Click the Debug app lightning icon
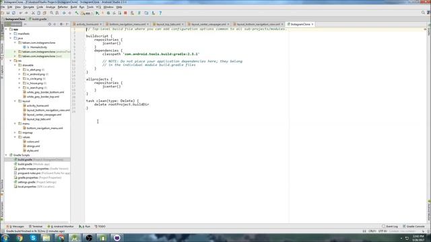This screenshot has width=431, height=242. (102, 13)
